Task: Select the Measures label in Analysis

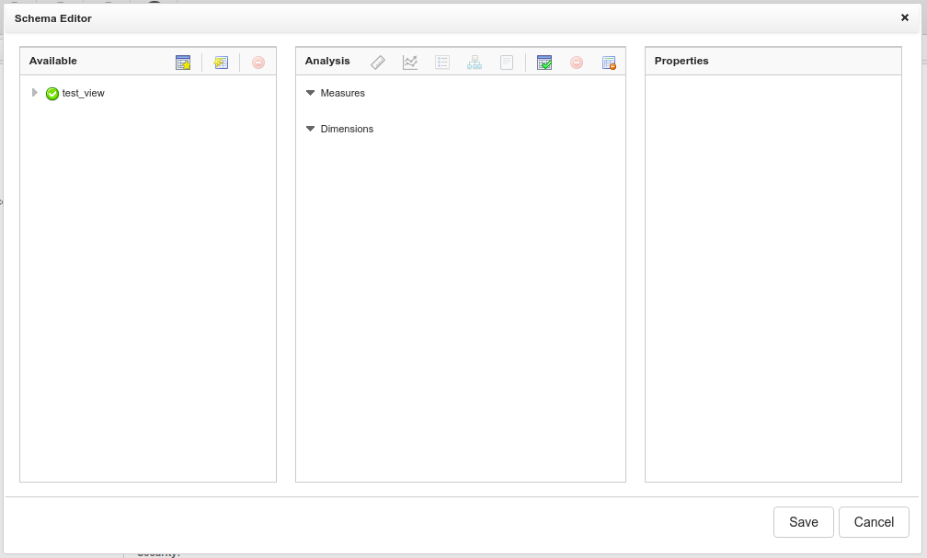Action: point(343,93)
